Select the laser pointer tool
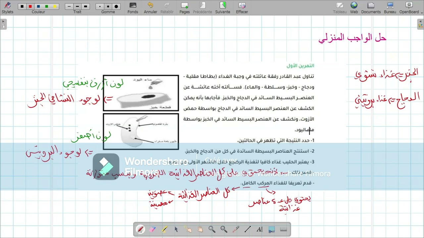The height and width of the screenshot is (238, 424). [x=236, y=229]
